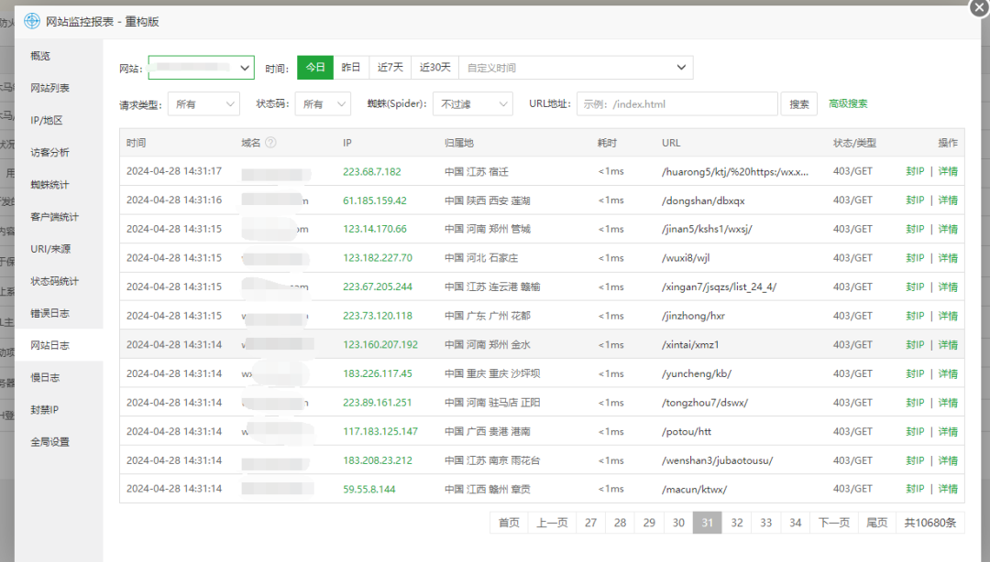Viewport: 990px width, 562px height.
Task: Close the 网站监控报表 dialog
Action: tap(979, 7)
